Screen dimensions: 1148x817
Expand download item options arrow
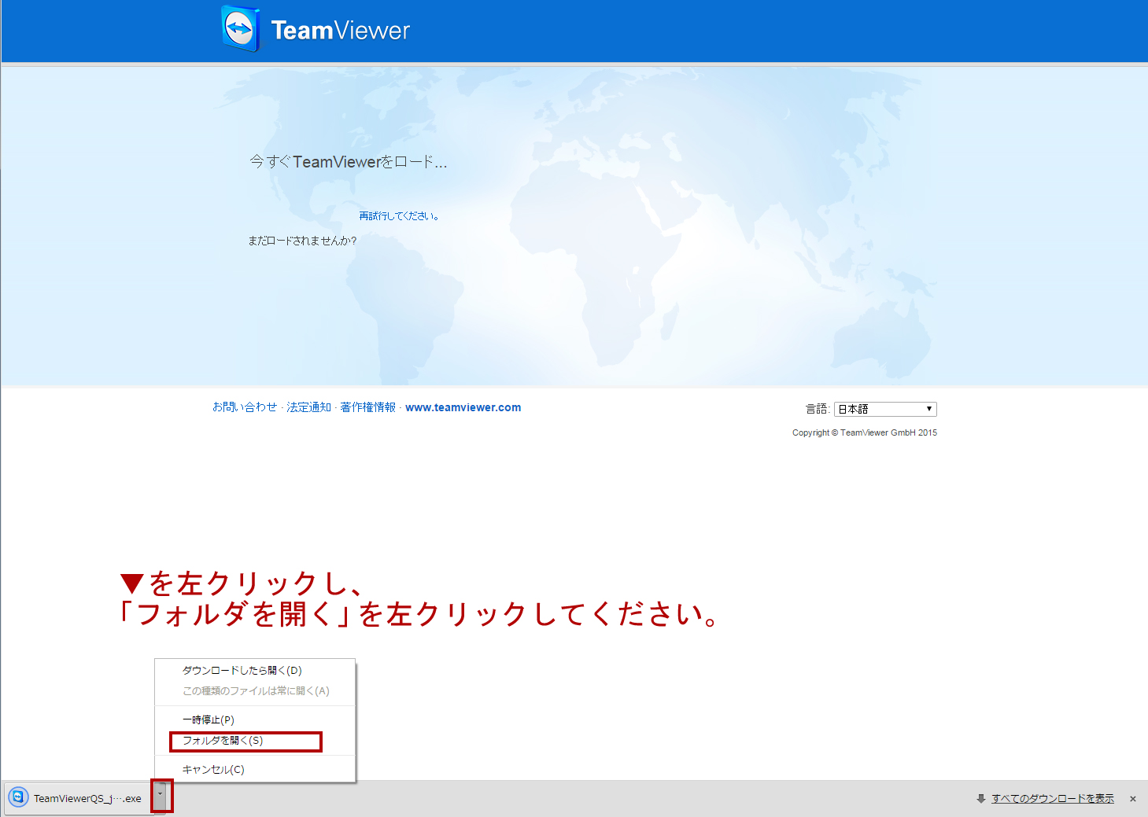pos(161,797)
